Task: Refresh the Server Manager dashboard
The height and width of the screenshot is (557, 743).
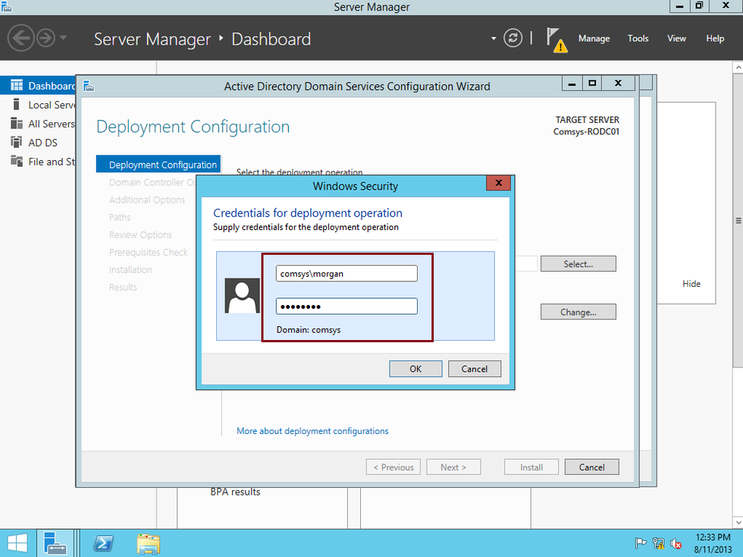Action: [x=513, y=38]
